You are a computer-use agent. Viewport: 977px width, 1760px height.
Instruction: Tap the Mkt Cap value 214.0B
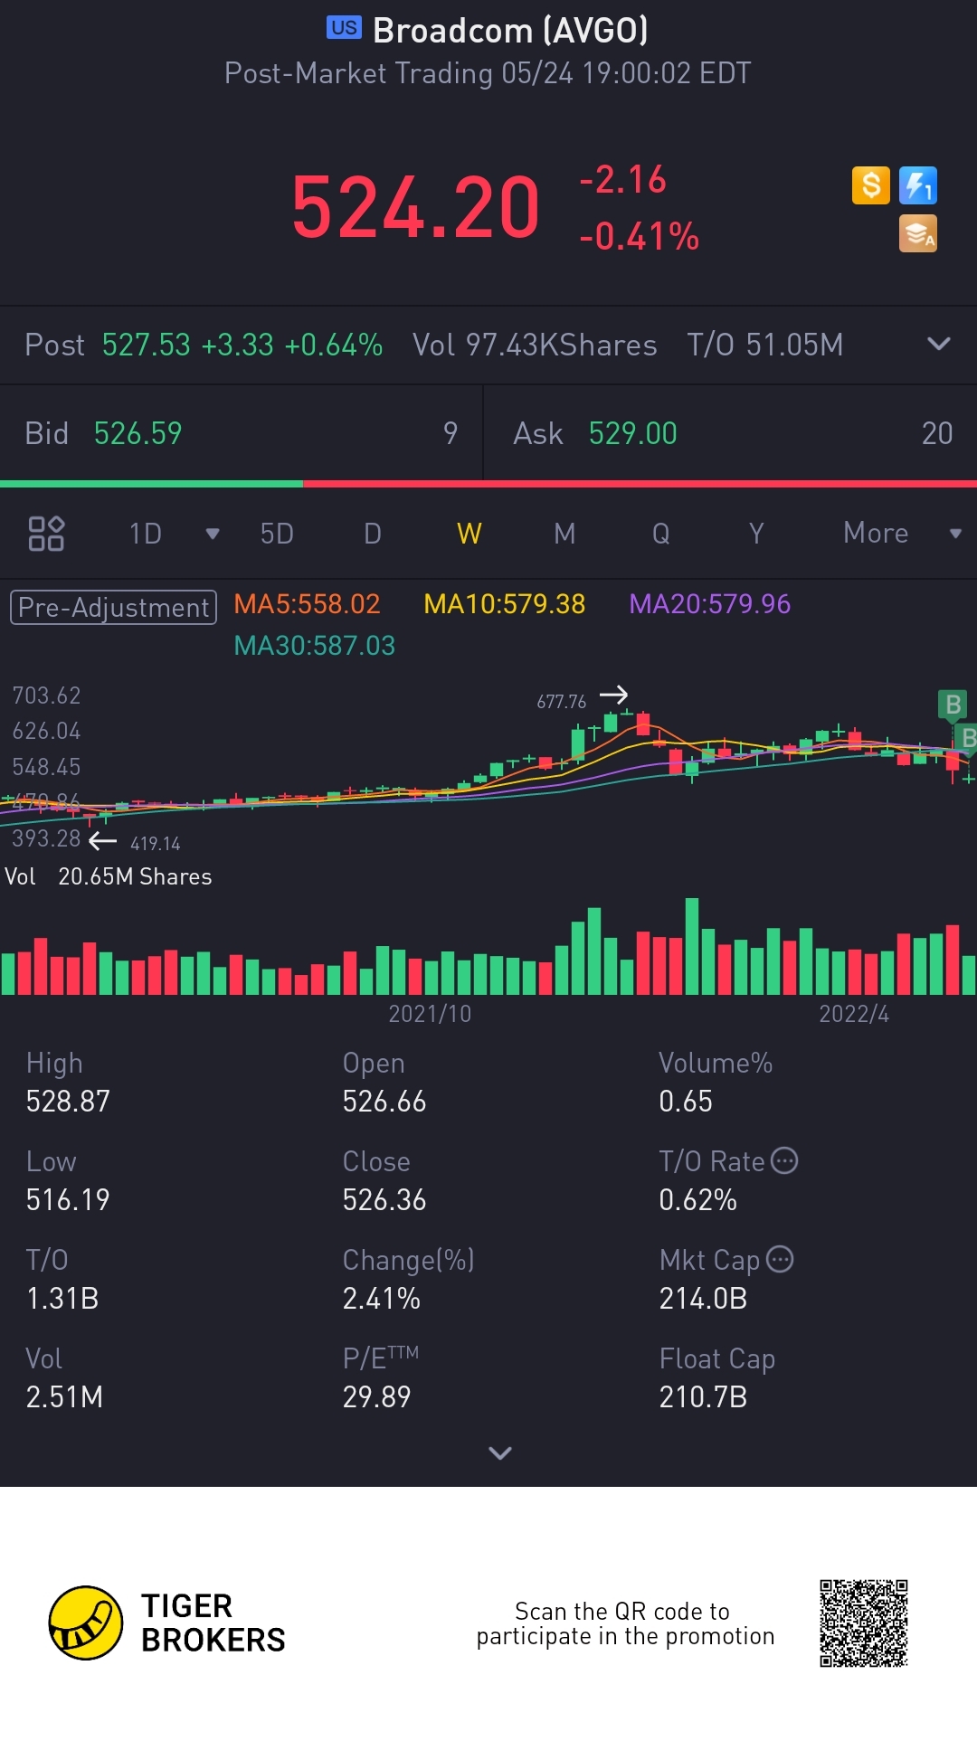[x=703, y=1299]
